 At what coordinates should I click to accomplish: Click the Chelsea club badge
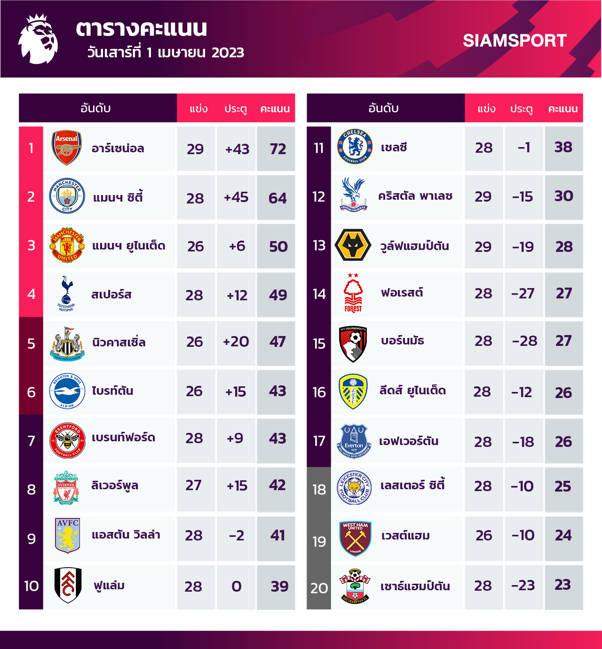(355, 147)
